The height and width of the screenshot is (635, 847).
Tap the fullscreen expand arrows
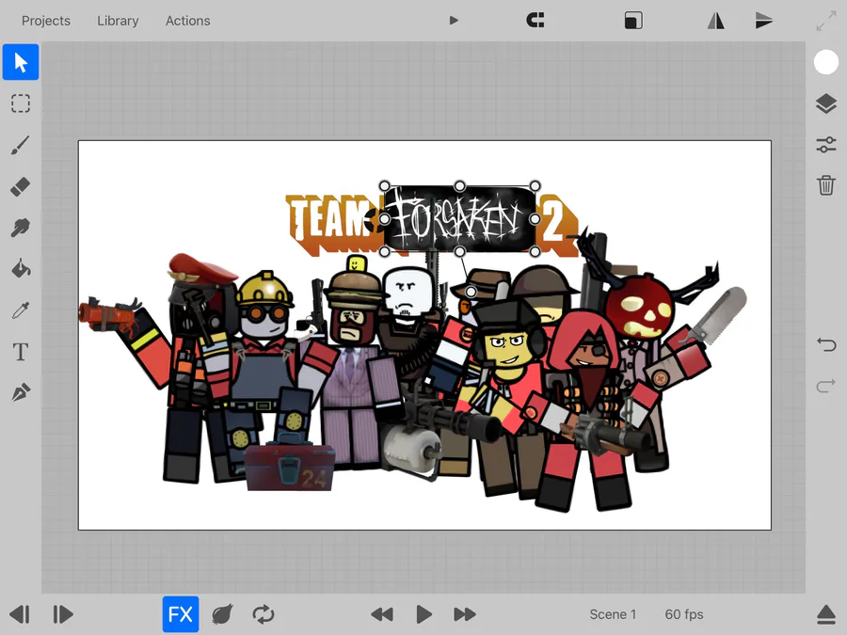click(826, 21)
